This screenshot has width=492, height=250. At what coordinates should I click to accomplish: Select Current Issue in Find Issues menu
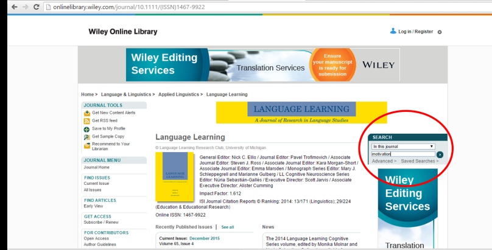click(96, 183)
